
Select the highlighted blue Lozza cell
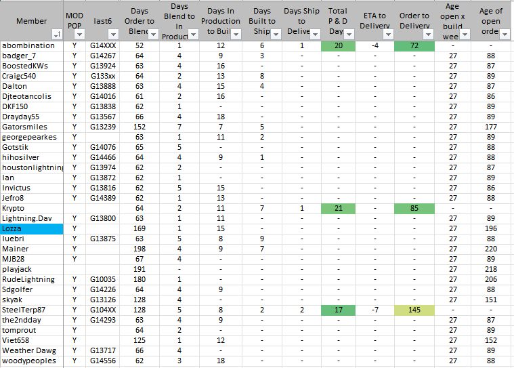[31, 228]
